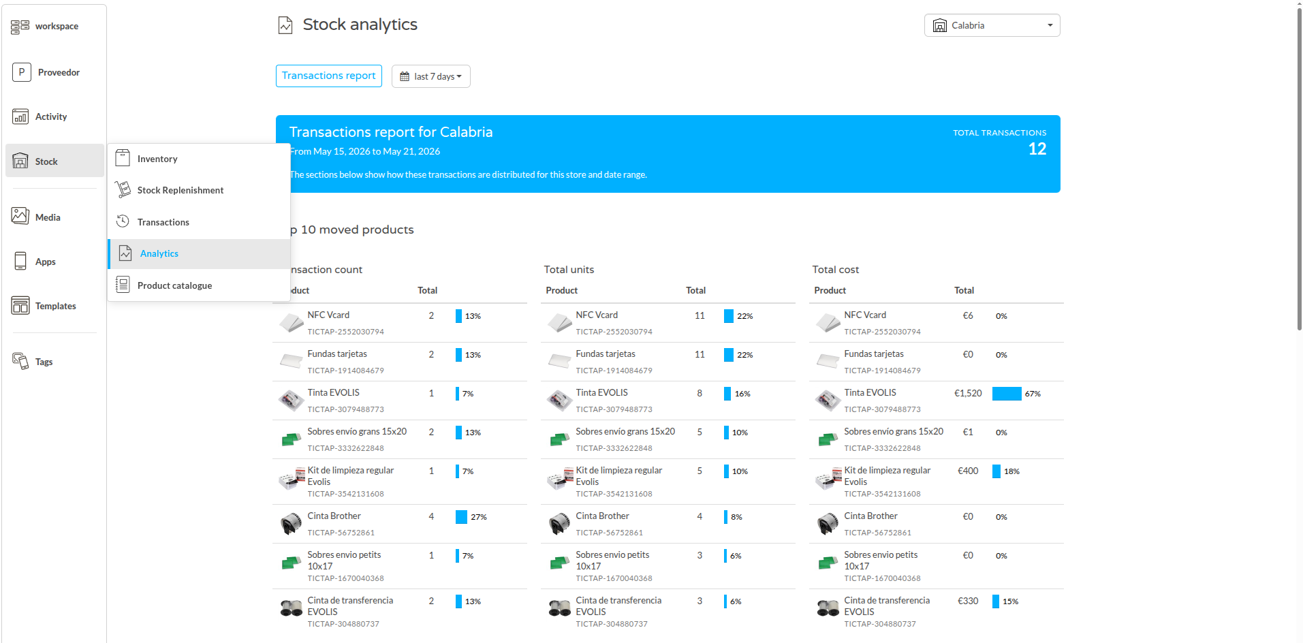Click the Total cost section heading
The height and width of the screenshot is (643, 1303).
click(x=836, y=270)
